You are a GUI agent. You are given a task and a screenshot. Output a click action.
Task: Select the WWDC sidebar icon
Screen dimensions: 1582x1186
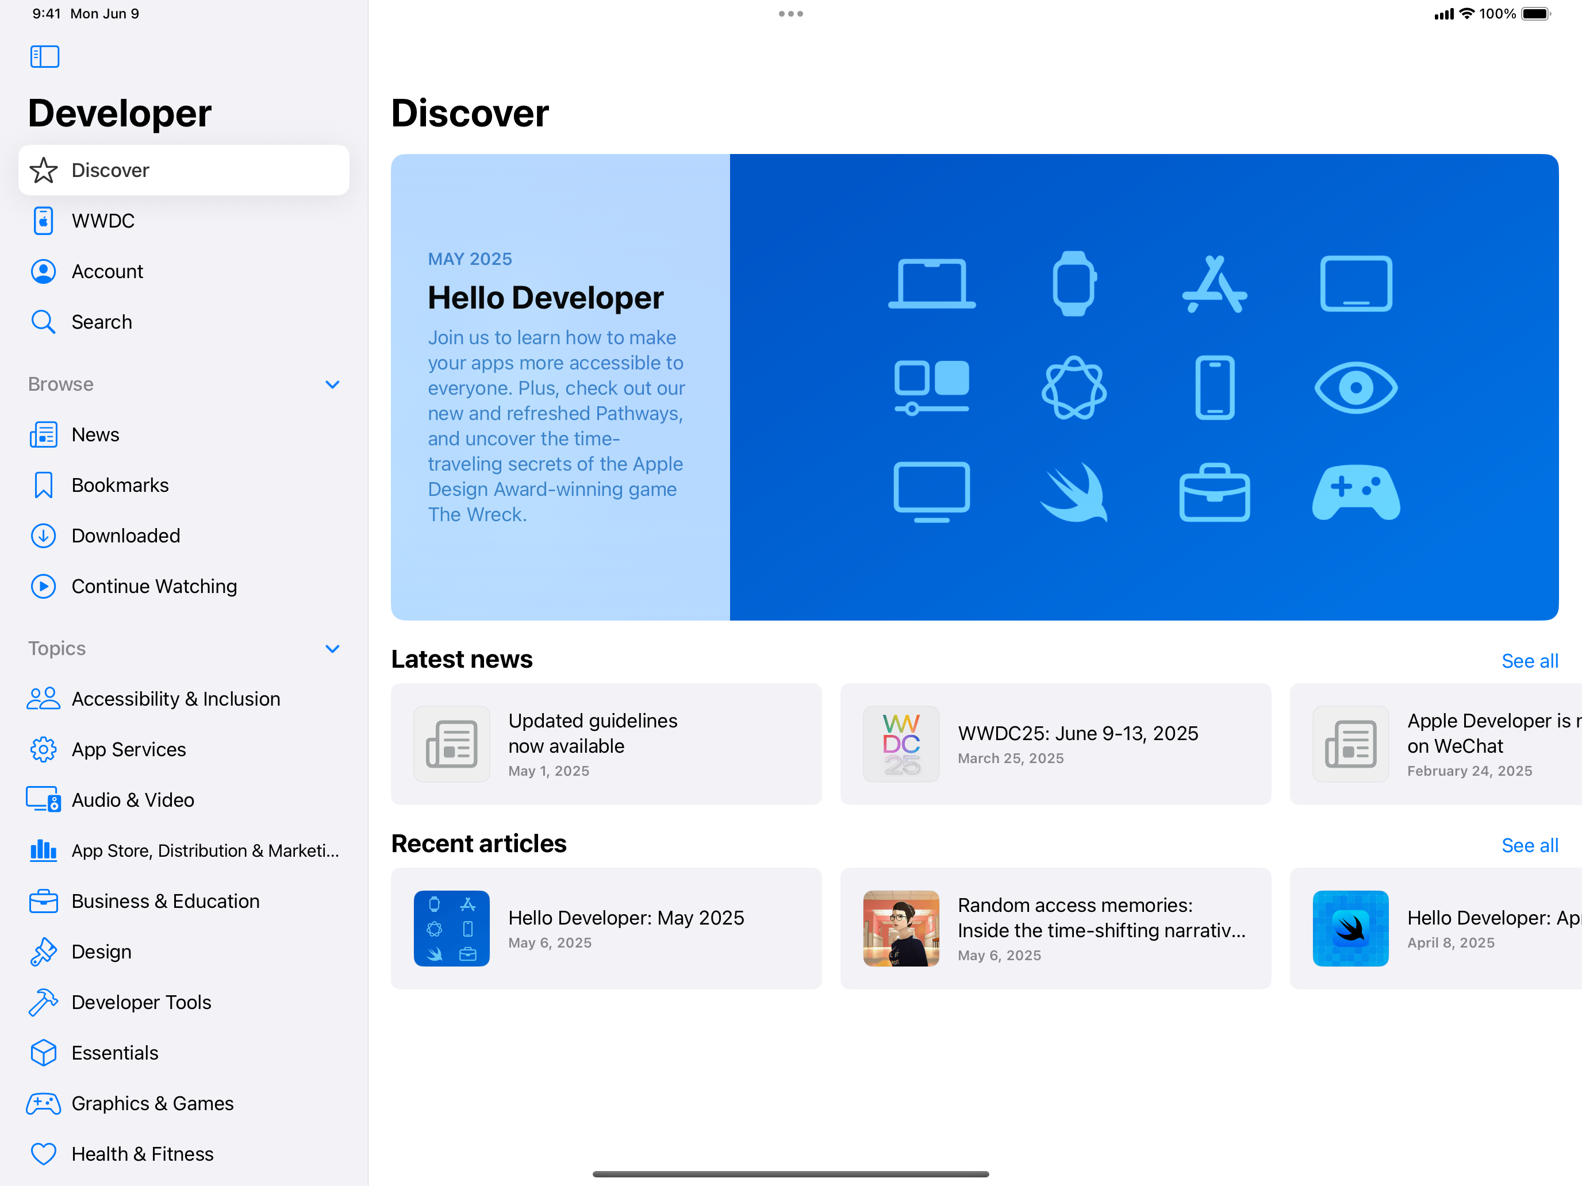coord(43,221)
